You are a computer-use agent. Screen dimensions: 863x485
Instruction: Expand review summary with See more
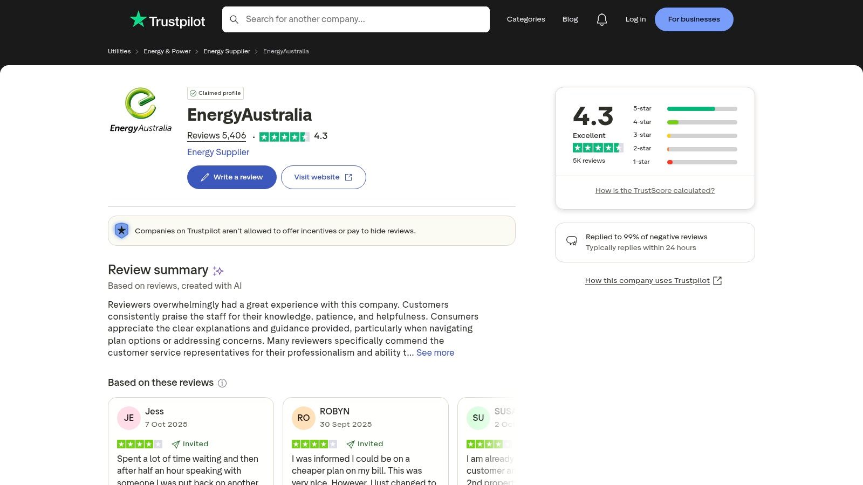coord(435,352)
